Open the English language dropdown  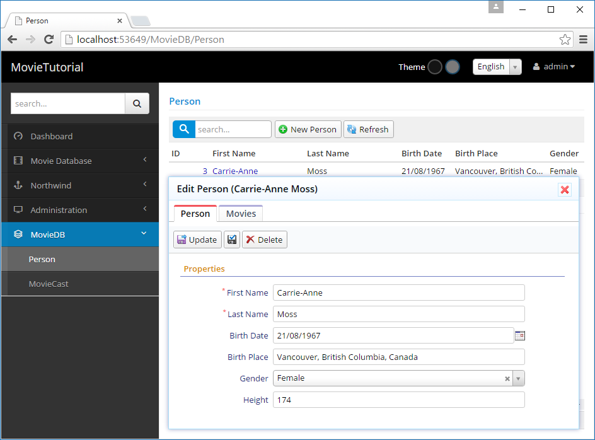coord(497,67)
